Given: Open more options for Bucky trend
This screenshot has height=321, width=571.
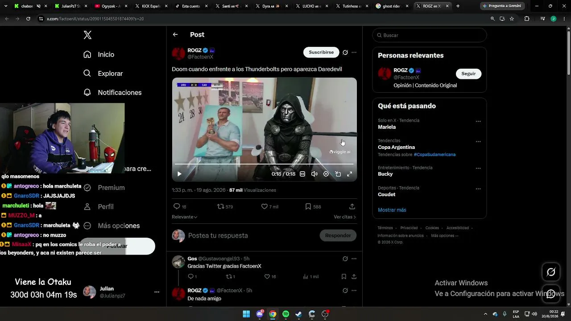Looking at the screenshot, I should point(478,169).
